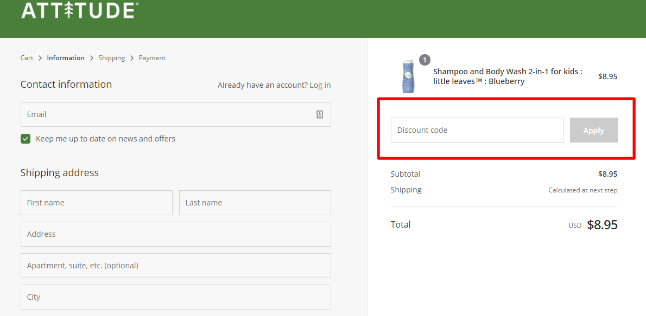Click the Calculated at next step text
Image resolution: width=646 pixels, height=316 pixels.
pyautogui.click(x=583, y=190)
